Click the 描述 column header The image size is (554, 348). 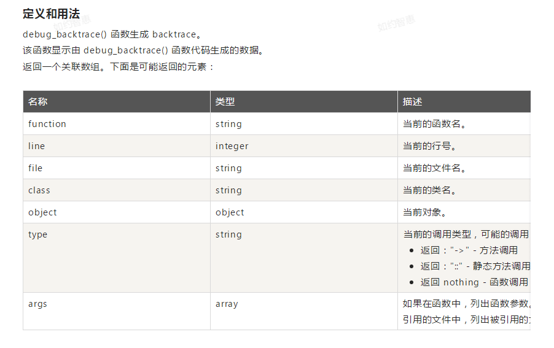412,102
